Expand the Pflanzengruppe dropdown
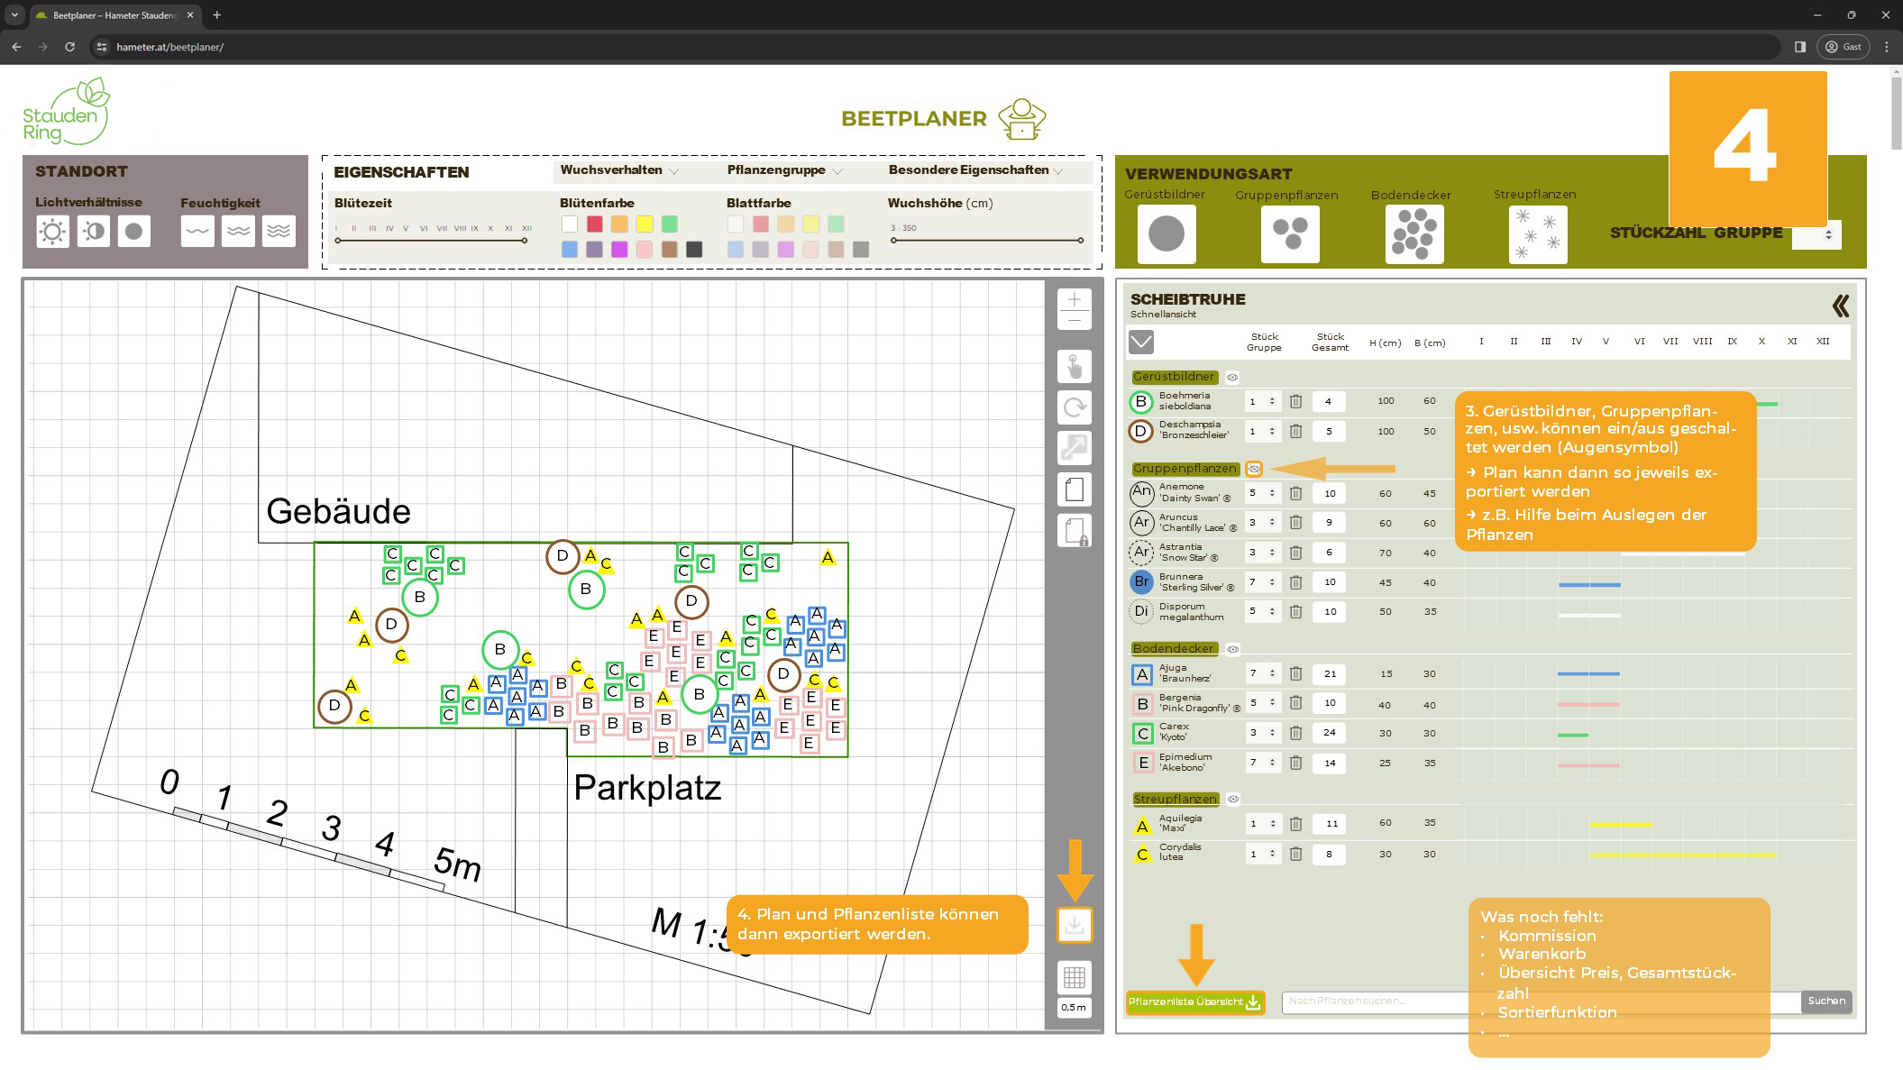 784,170
